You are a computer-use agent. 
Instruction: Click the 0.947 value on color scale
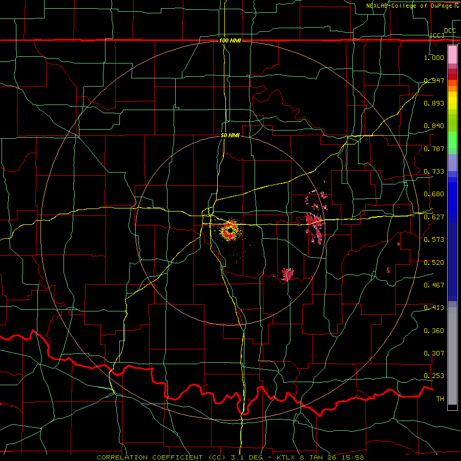(434, 80)
